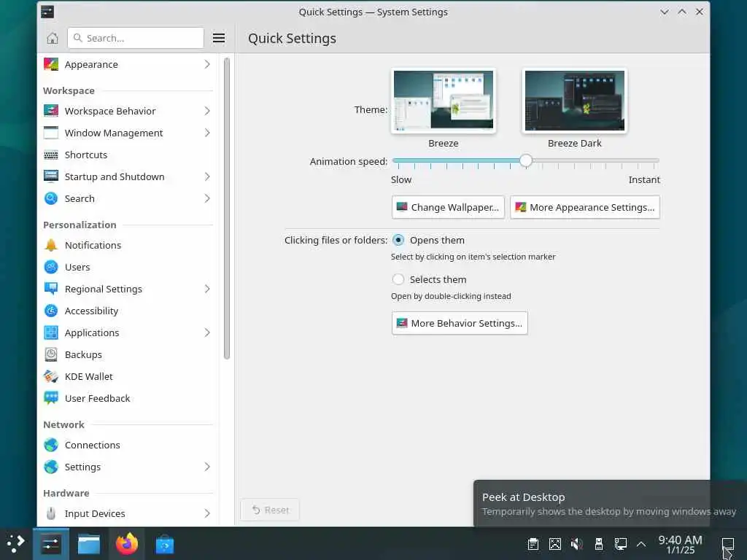Click the Window Management sidebar icon

click(x=51, y=133)
